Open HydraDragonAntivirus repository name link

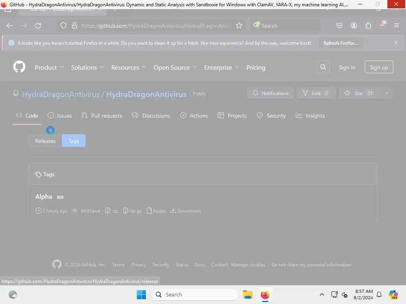click(x=146, y=94)
